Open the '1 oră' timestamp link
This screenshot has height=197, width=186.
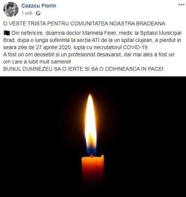click(26, 13)
